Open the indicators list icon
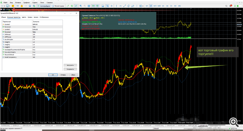 tap(107, 6)
